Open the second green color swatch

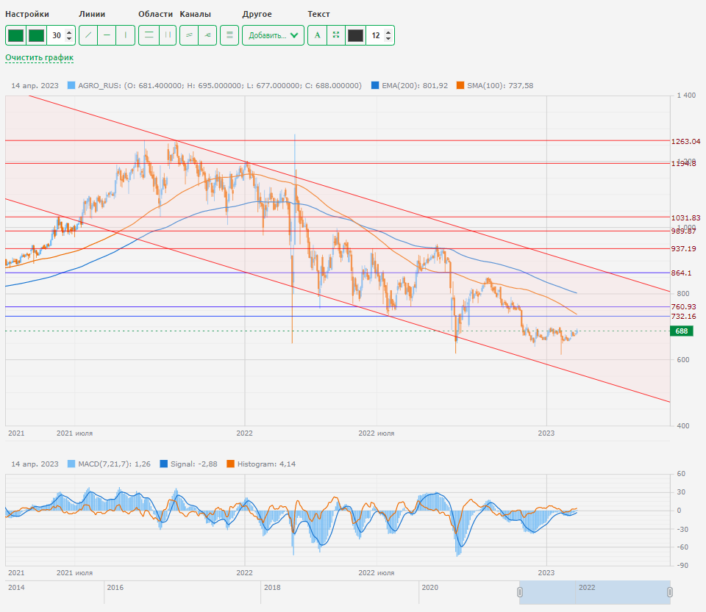tap(36, 35)
